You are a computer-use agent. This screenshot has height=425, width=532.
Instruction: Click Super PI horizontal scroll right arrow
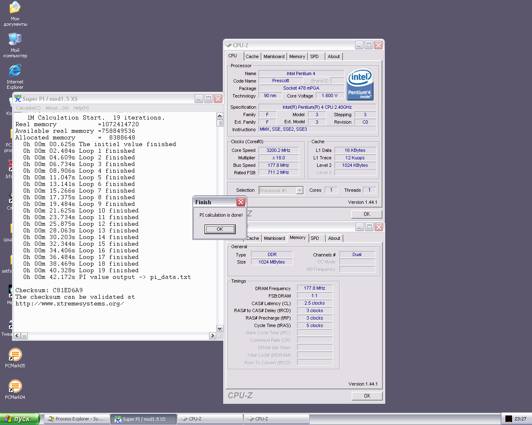point(213,336)
